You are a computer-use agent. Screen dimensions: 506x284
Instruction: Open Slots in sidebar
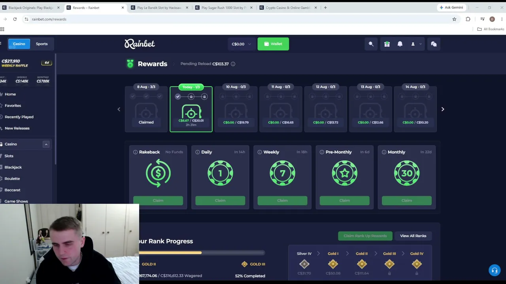pyautogui.click(x=9, y=156)
